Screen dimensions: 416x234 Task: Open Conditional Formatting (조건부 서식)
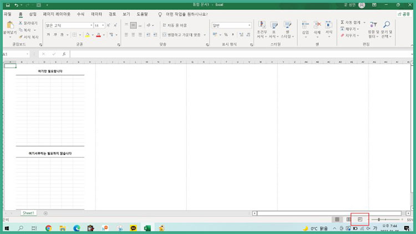262,29
